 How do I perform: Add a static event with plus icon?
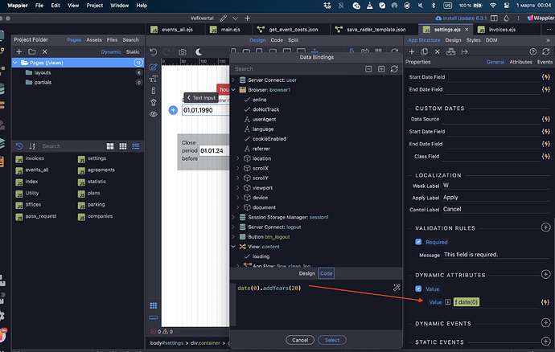point(546,341)
